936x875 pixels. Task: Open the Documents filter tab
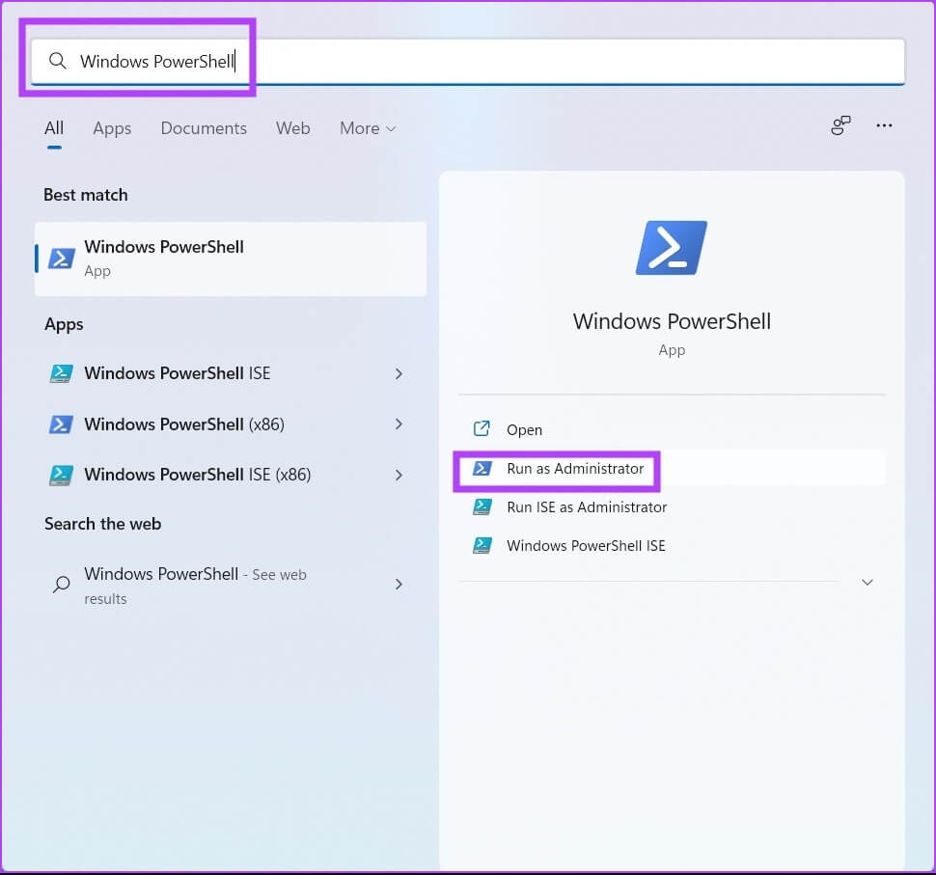coord(204,128)
